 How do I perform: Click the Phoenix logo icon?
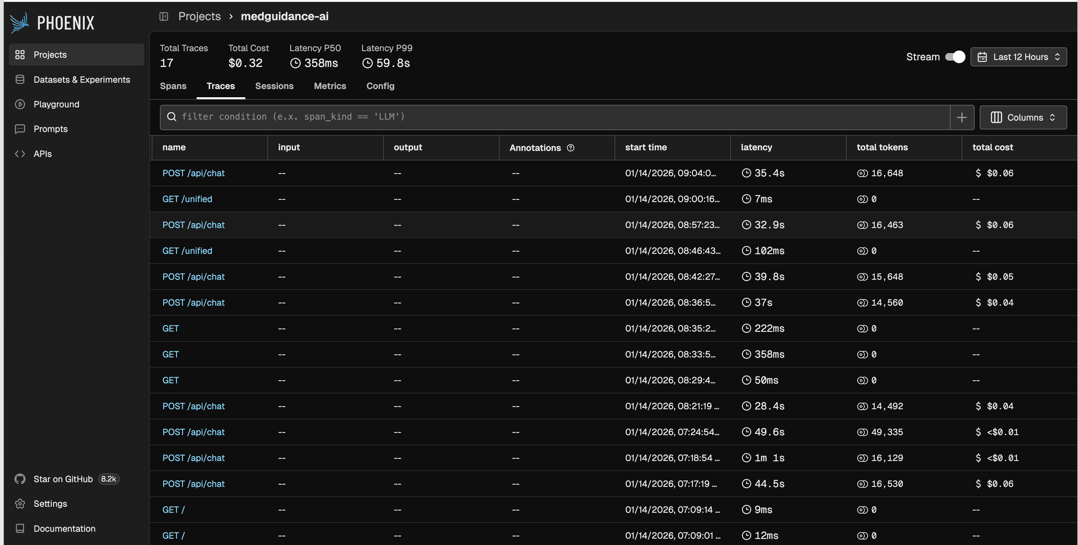pyautogui.click(x=20, y=22)
